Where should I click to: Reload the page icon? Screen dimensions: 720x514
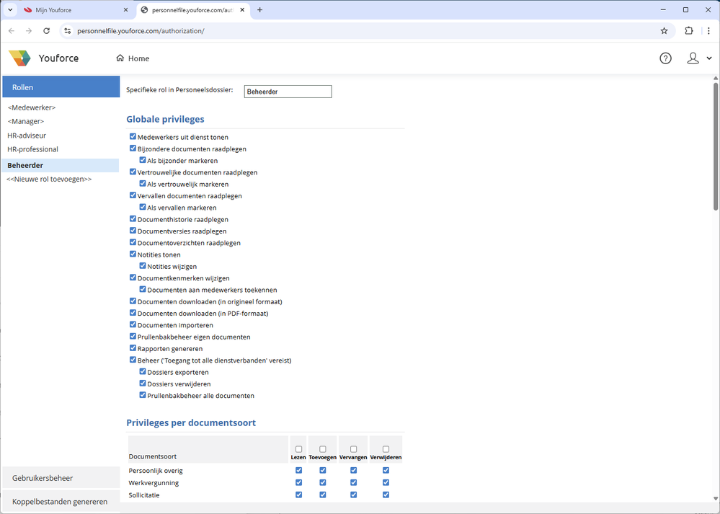[x=46, y=31]
